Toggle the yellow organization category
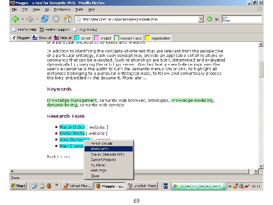 click(158, 38)
